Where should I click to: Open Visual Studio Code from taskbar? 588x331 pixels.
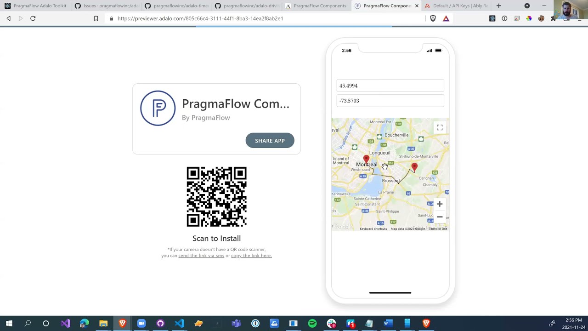[179, 323]
